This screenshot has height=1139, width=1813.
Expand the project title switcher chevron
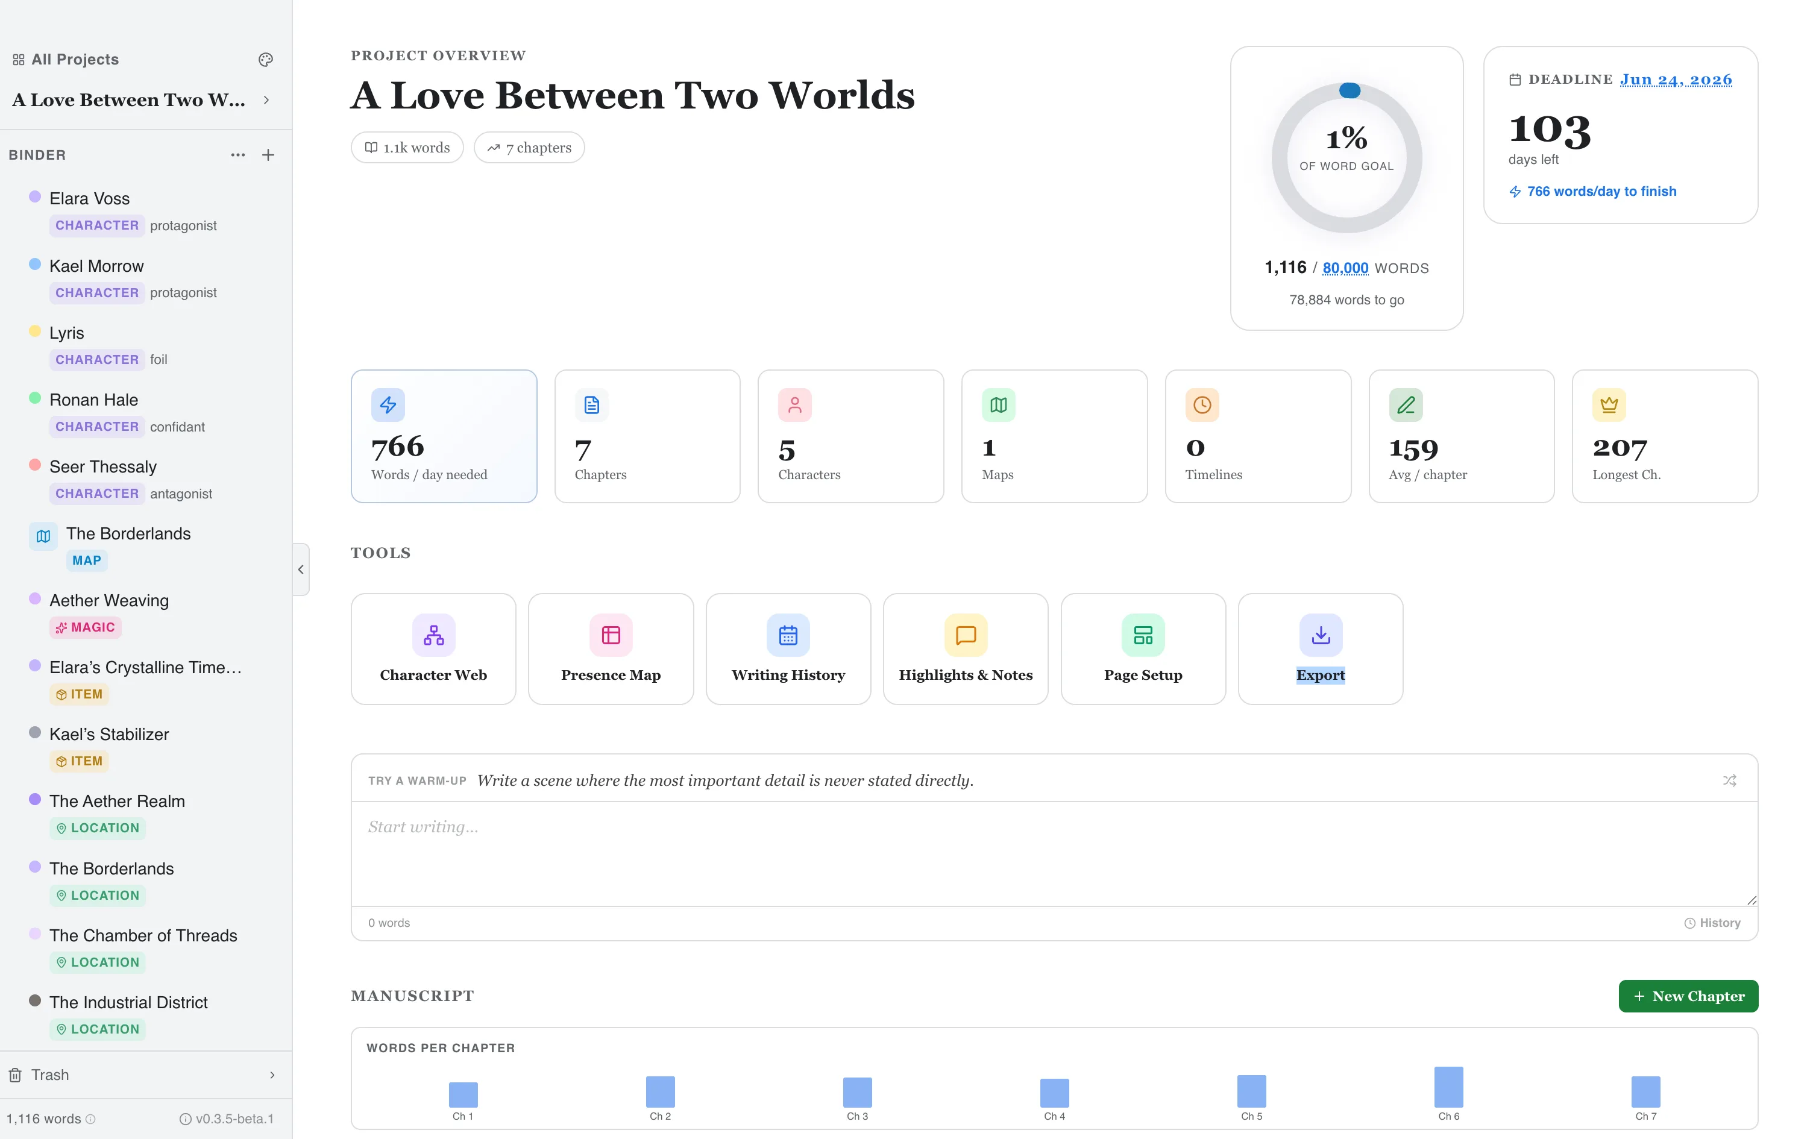point(266,100)
